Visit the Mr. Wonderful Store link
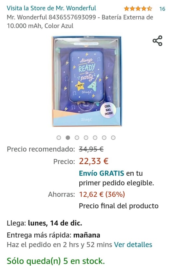Screen dimensions: 172x266 51,8
